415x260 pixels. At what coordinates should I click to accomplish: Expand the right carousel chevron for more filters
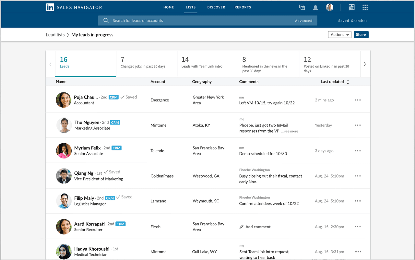tap(365, 64)
